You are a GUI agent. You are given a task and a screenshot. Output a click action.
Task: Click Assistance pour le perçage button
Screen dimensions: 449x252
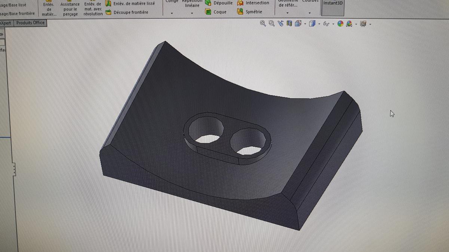click(70, 8)
